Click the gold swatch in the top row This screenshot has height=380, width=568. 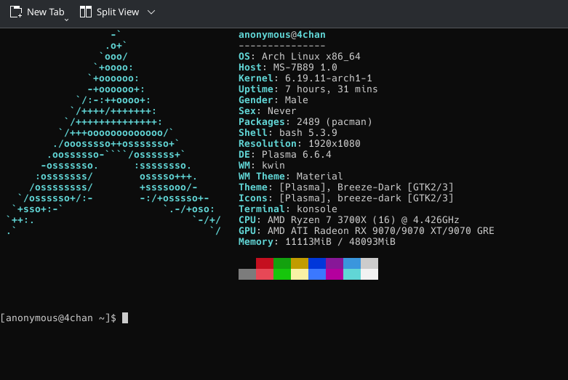pyautogui.click(x=300, y=263)
